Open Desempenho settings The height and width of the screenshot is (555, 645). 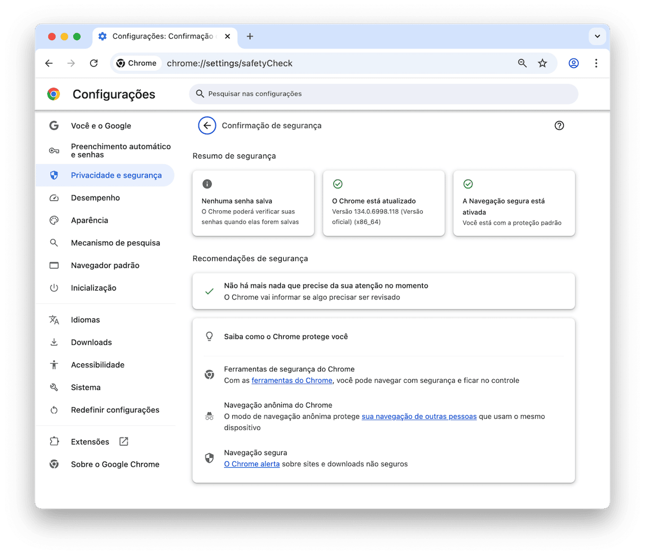pyautogui.click(x=105, y=198)
